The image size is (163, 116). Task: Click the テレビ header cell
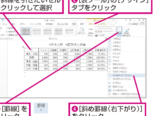pyautogui.click(x=44, y=50)
